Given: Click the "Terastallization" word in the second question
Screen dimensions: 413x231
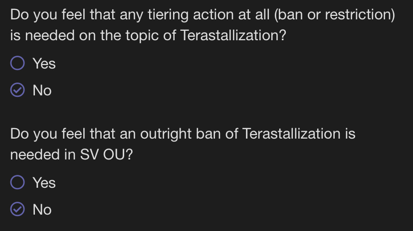Looking at the screenshot, I should click(291, 134).
